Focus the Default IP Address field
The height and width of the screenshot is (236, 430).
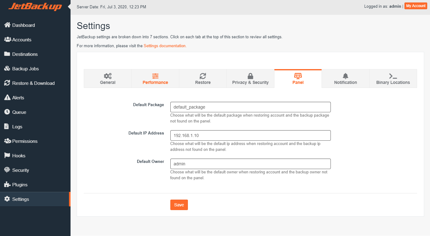[250, 135]
